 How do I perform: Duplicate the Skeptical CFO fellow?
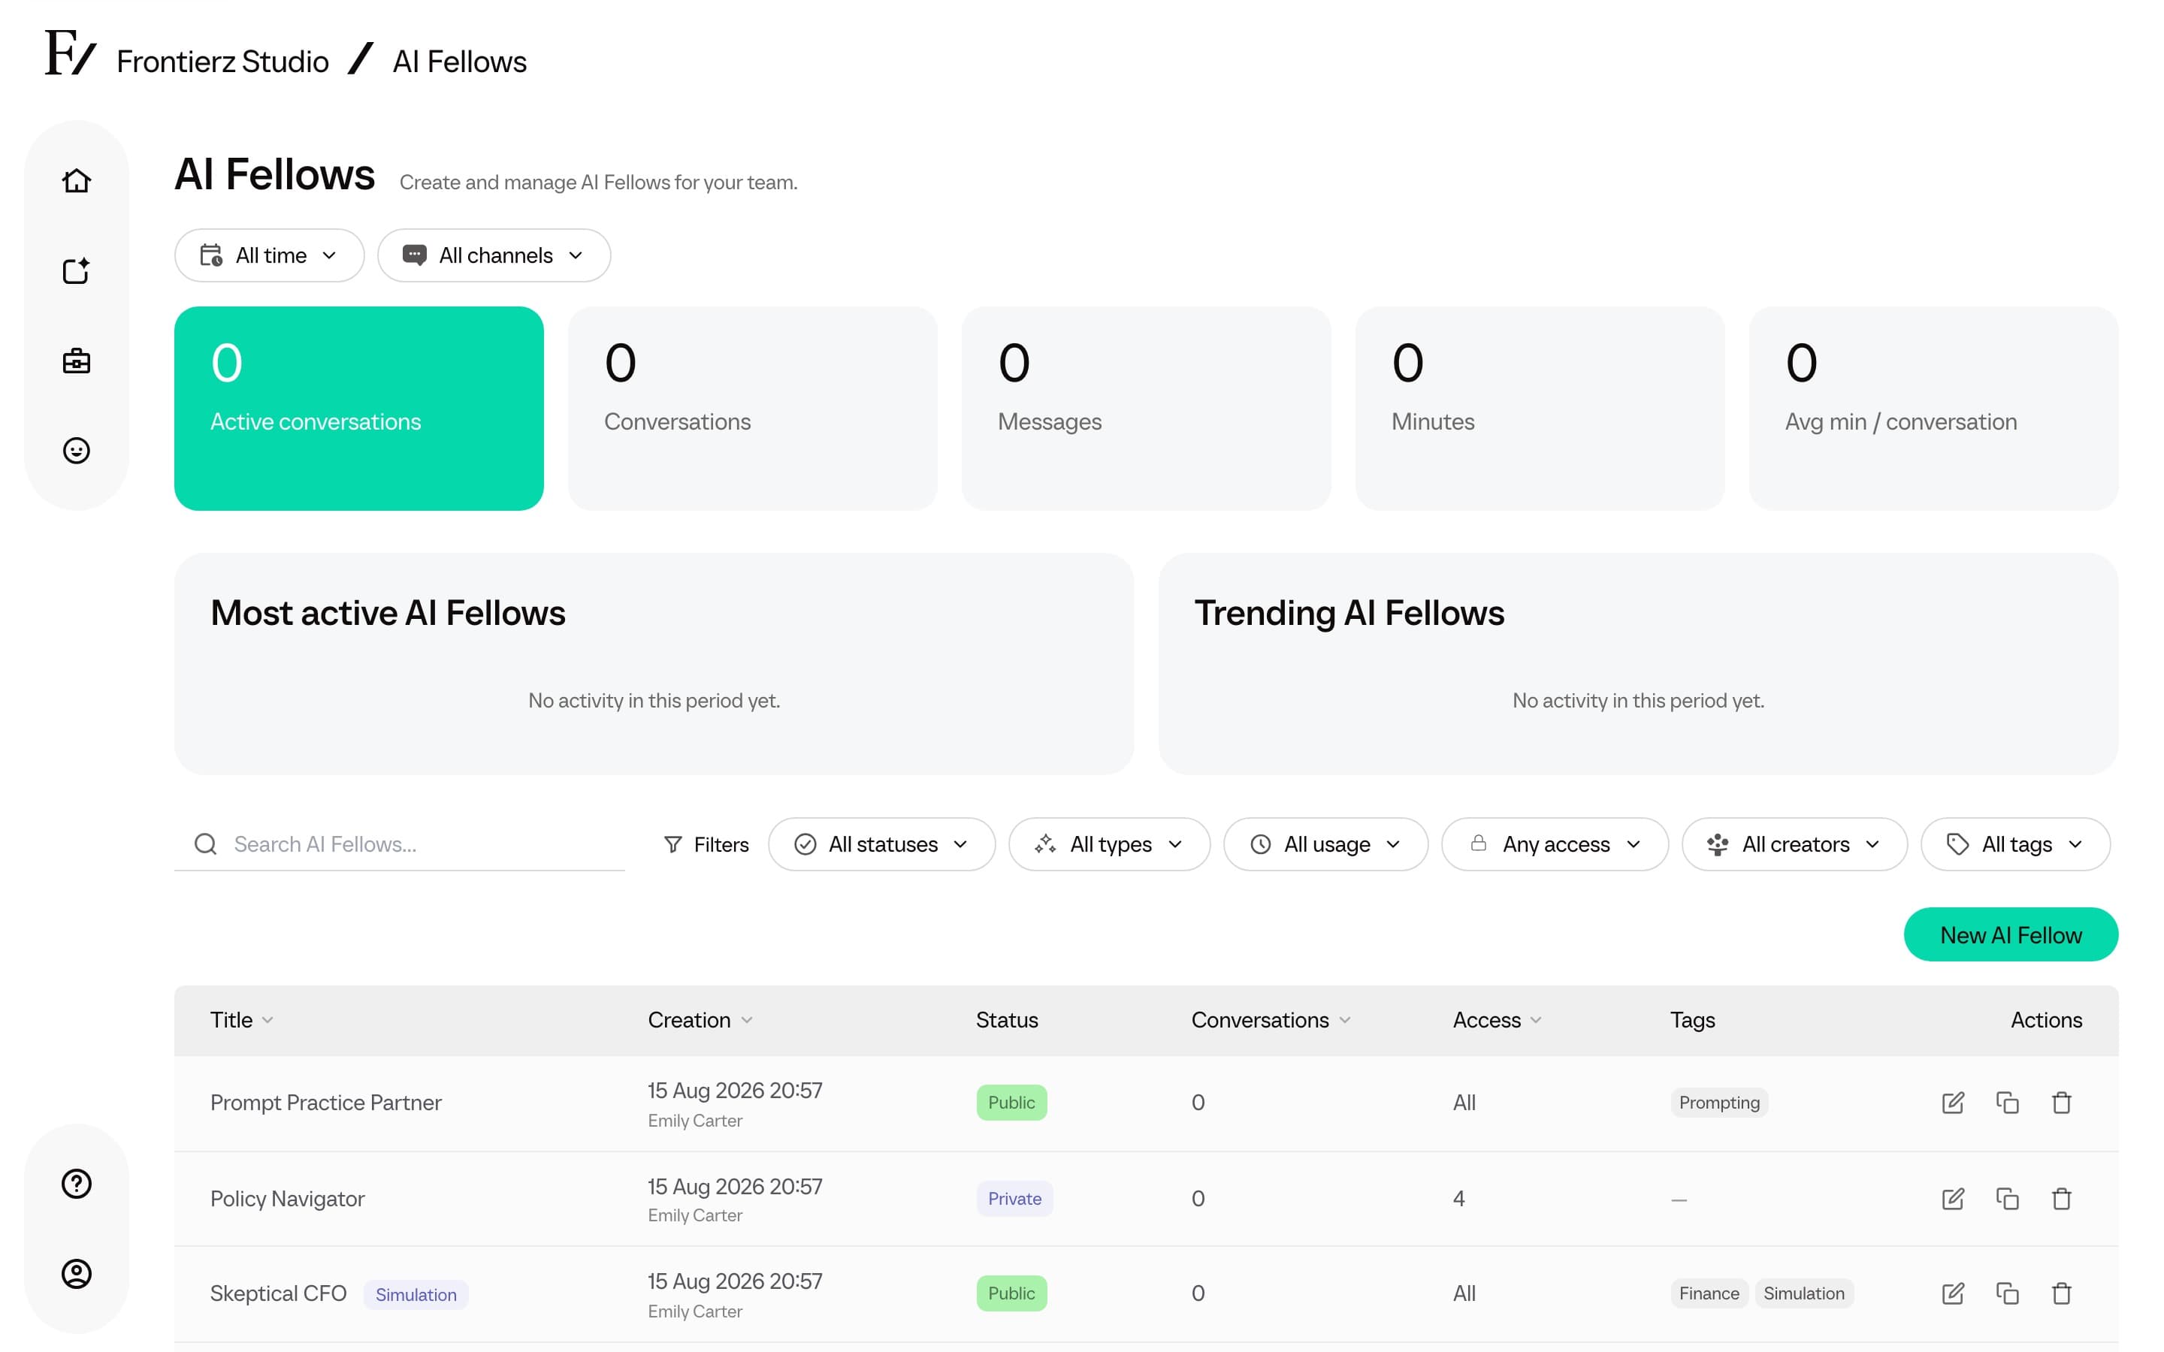pyautogui.click(x=2008, y=1293)
